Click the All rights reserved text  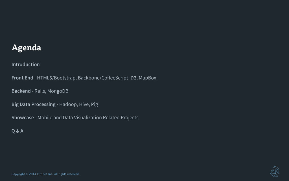pyautogui.click(x=67, y=174)
